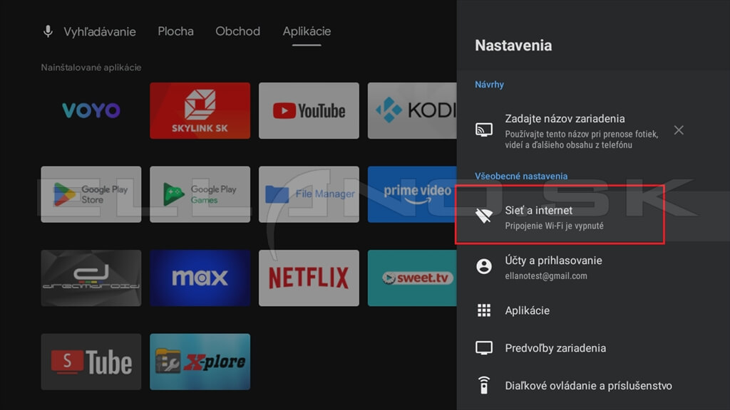Launch the X-plore file manager
Viewport: 730px width, 410px height.
point(200,362)
